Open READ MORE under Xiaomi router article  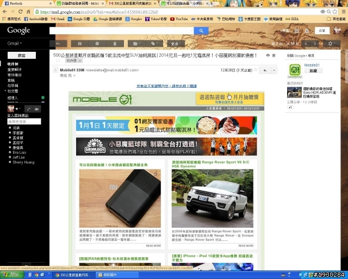[x=153, y=246]
